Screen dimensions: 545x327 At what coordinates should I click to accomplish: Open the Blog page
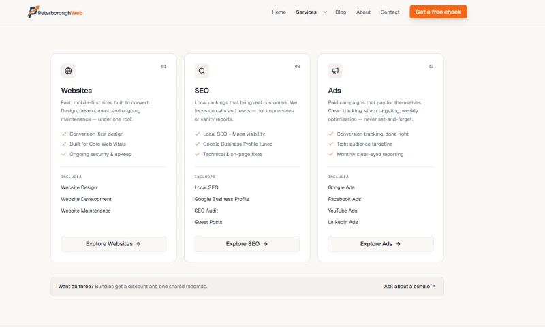(x=341, y=12)
